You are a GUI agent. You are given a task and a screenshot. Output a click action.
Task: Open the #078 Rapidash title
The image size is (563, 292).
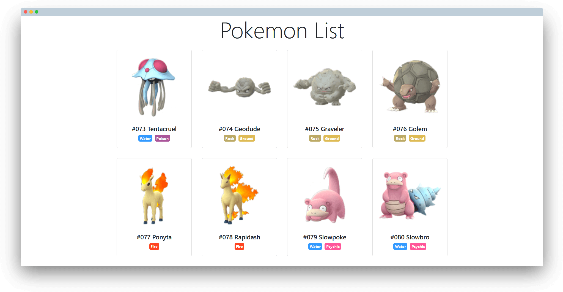click(x=239, y=237)
